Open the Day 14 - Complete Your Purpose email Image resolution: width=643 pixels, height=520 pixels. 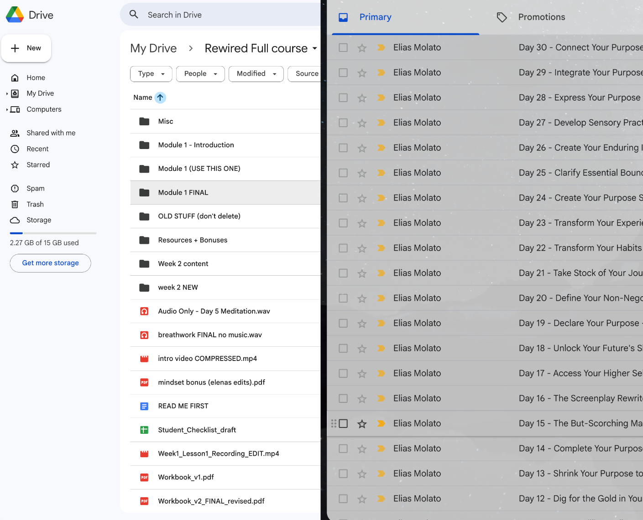click(x=485, y=448)
